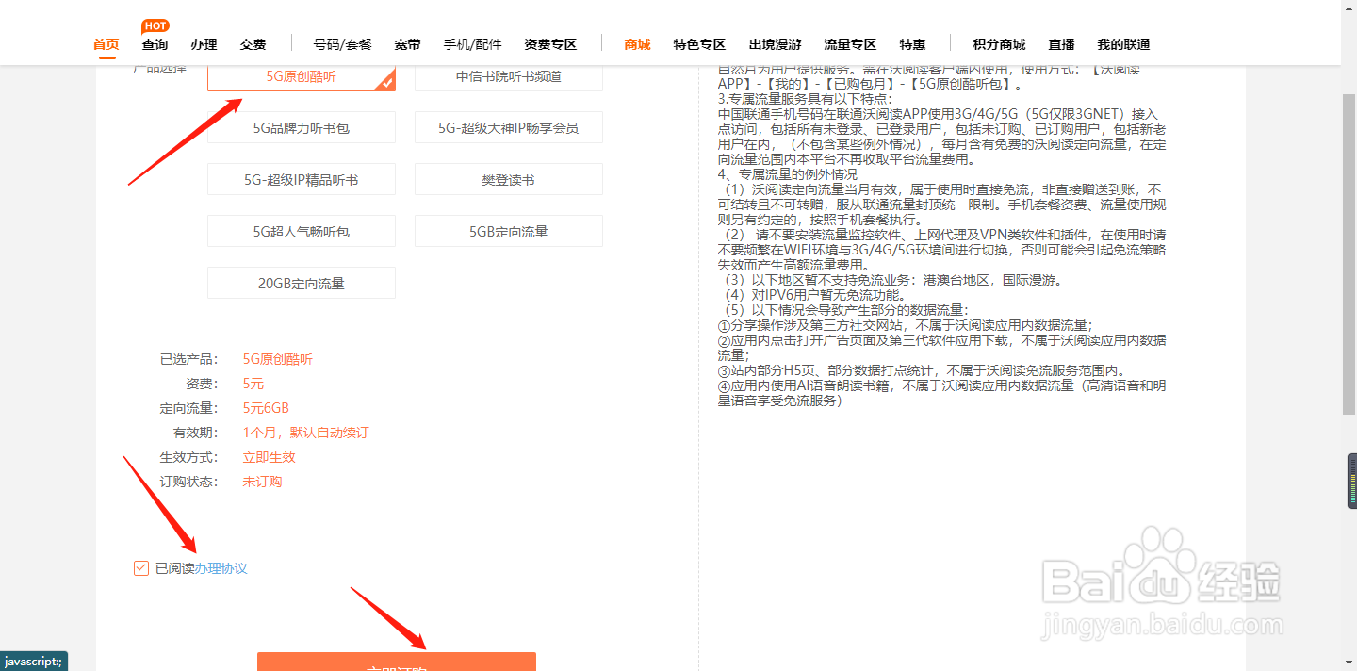Click the 4、专属流量的例外情况 heading text
1357x671 pixels.
tap(788, 174)
